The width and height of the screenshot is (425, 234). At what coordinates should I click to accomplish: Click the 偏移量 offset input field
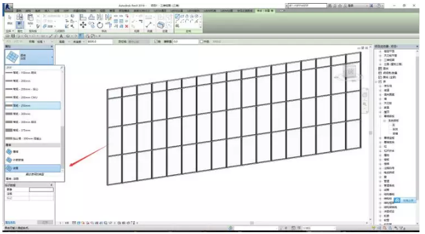point(185,42)
